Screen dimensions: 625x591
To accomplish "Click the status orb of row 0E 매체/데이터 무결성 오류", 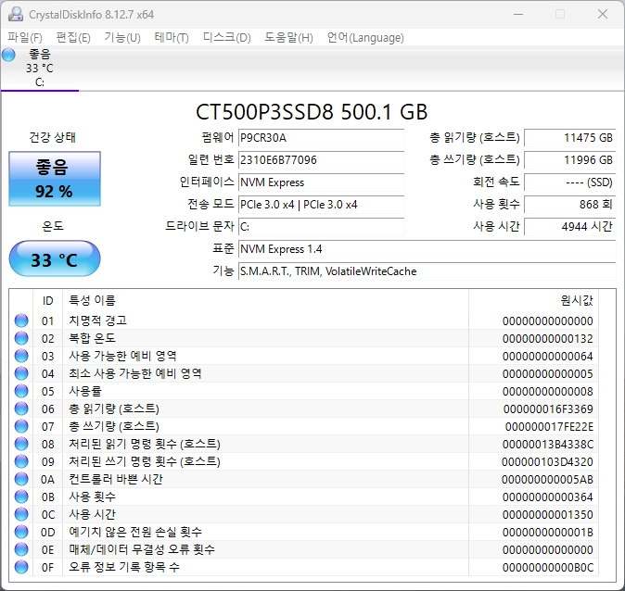I will click(21, 549).
